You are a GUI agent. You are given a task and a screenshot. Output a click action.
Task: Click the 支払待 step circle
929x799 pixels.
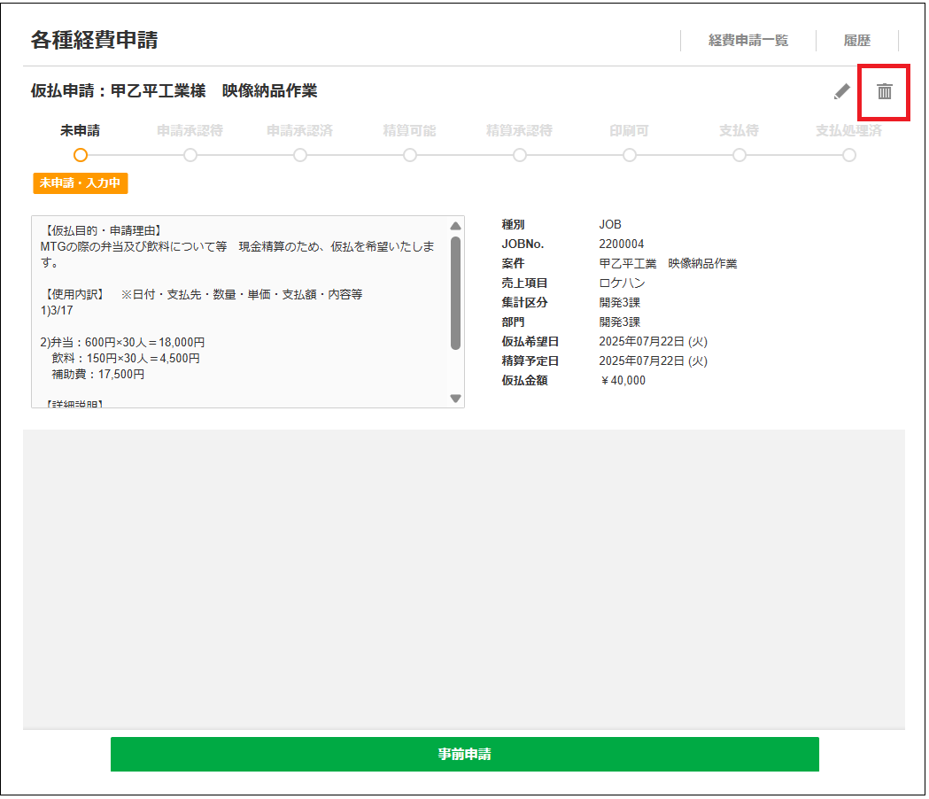click(739, 155)
